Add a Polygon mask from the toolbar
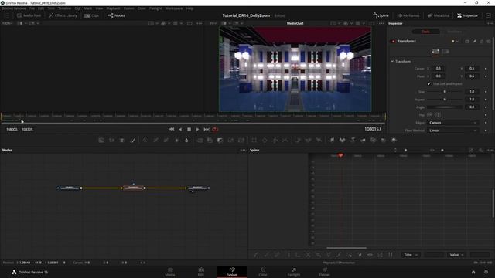 coord(275,140)
